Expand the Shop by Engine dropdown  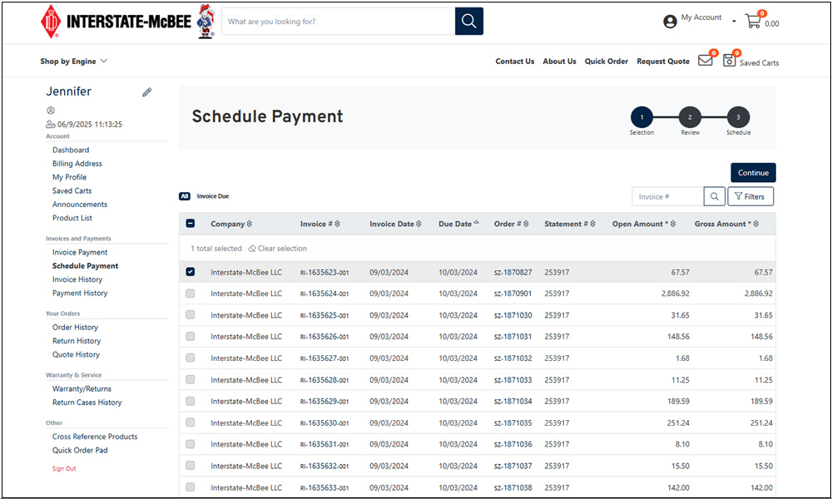click(x=74, y=61)
